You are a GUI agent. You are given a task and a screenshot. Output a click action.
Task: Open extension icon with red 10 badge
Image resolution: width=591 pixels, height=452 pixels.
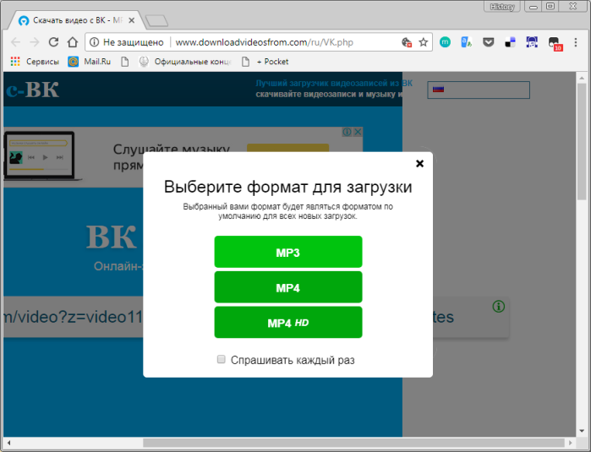click(x=555, y=44)
